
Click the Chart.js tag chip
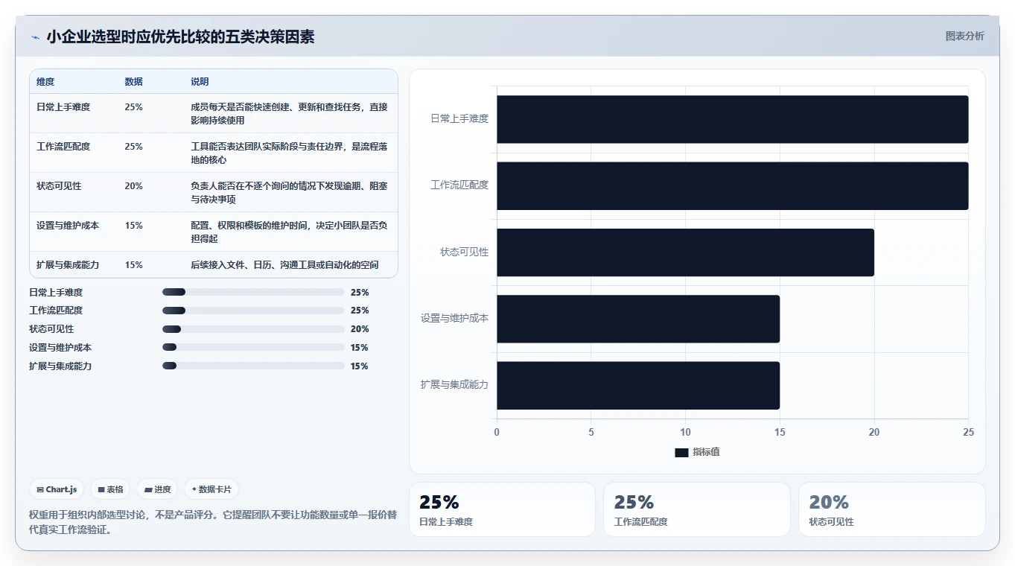point(57,489)
